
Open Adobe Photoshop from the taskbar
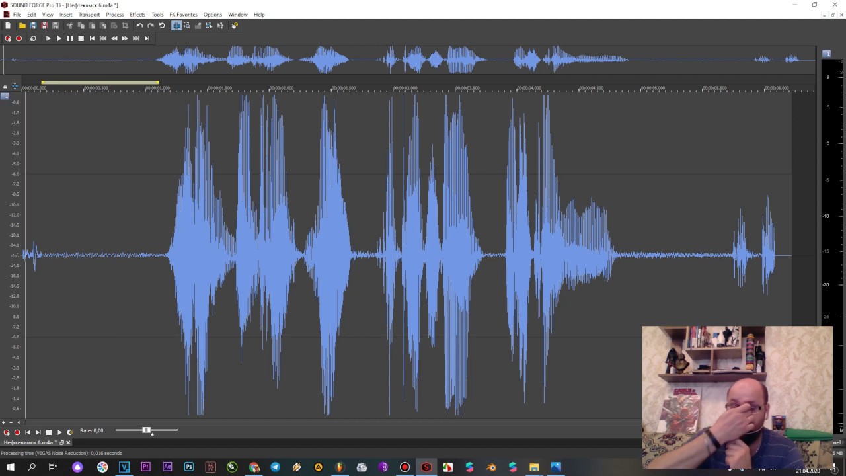[189, 467]
